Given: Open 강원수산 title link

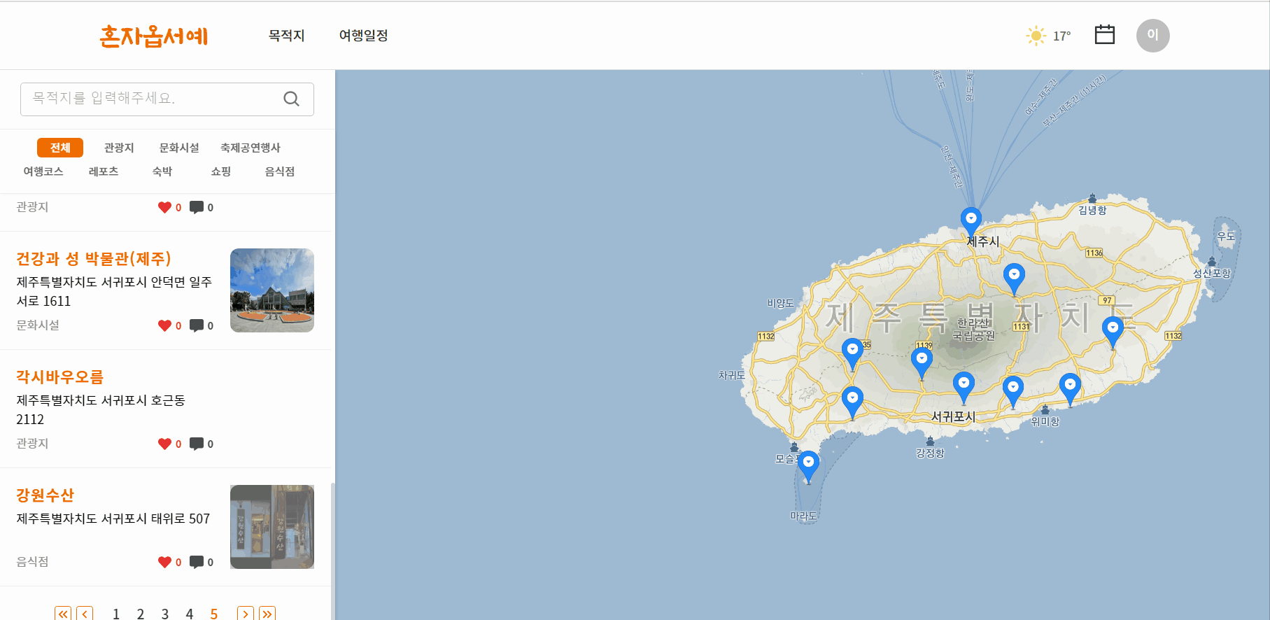Looking at the screenshot, I should coord(45,495).
